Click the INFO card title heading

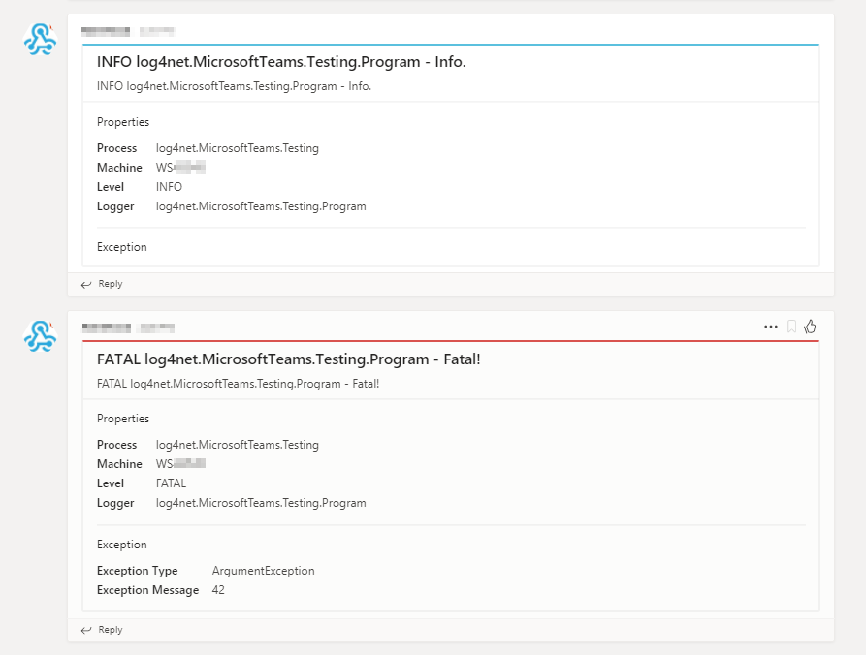(x=281, y=62)
